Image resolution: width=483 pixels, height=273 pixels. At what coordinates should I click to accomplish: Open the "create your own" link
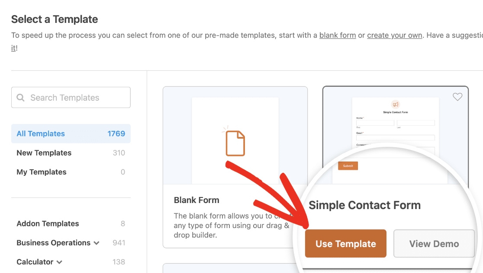(394, 35)
